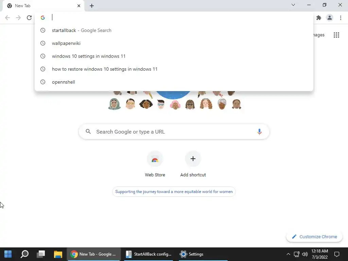The width and height of the screenshot is (348, 261).
Task: Click the clock icon beside opennshell
Action: [x=42, y=82]
